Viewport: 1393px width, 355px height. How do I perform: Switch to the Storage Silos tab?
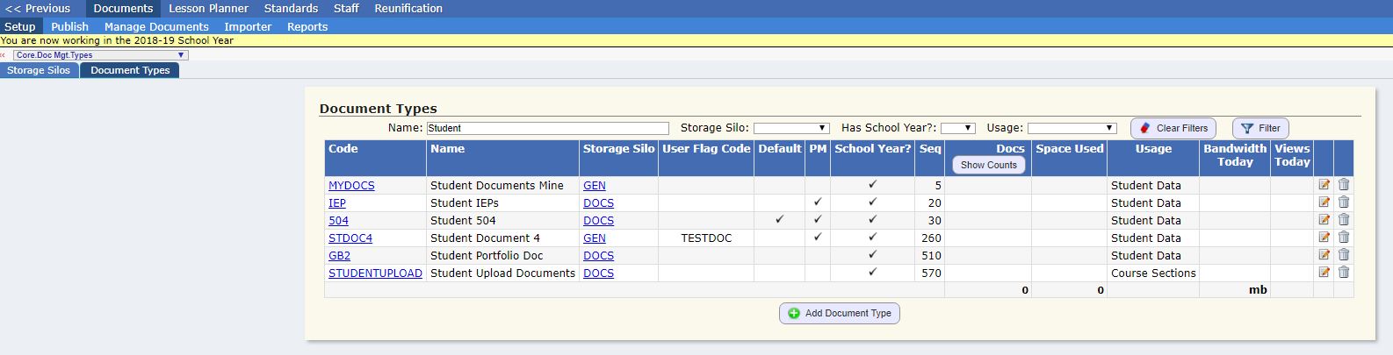coord(39,70)
